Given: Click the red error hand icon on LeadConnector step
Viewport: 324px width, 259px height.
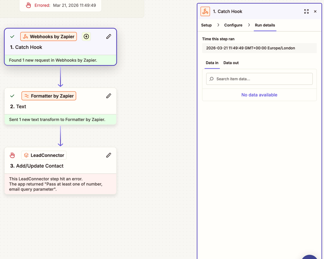Looking at the screenshot, I should (12, 155).
